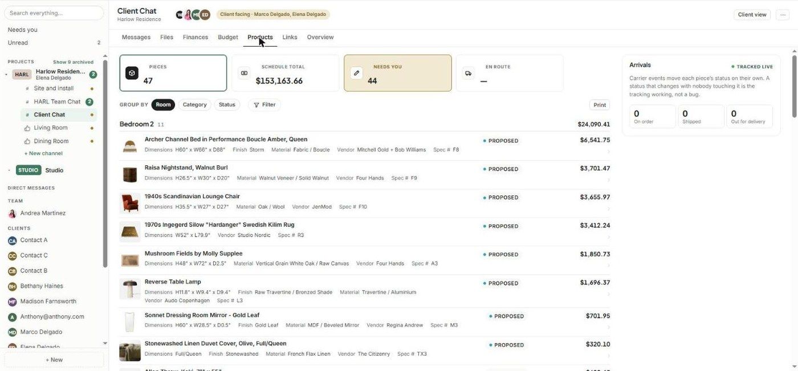Click the photo avatar in the chat header
The height and width of the screenshot is (371, 798).
[x=188, y=15]
